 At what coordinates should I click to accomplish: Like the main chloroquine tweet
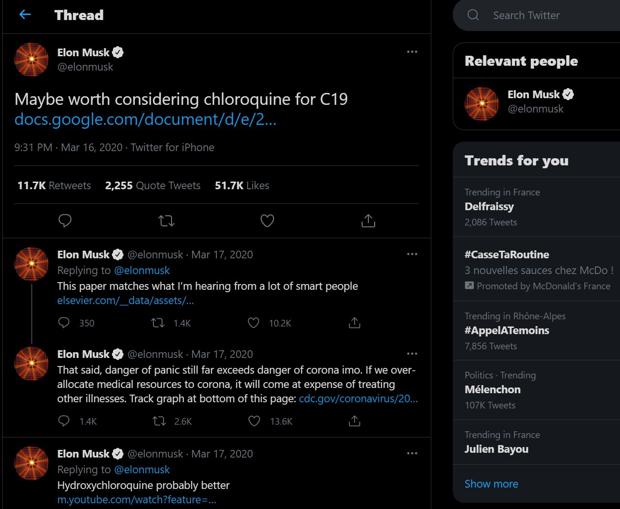(267, 221)
